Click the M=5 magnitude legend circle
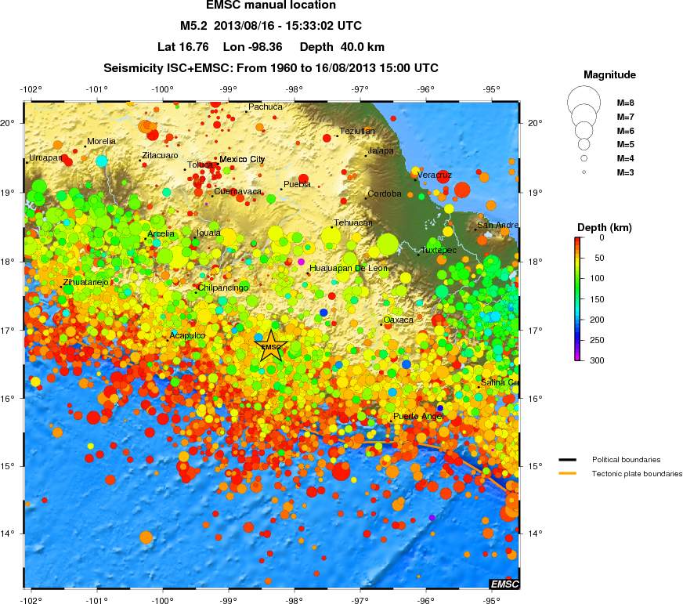Viewport: 683px width, 604px height. 584,144
